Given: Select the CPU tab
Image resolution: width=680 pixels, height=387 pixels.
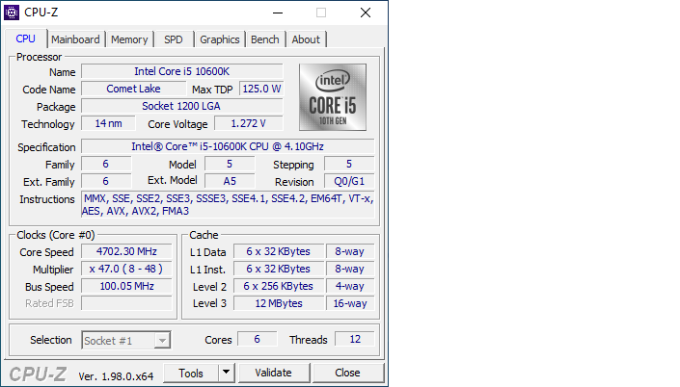Looking at the screenshot, I should coord(26,39).
